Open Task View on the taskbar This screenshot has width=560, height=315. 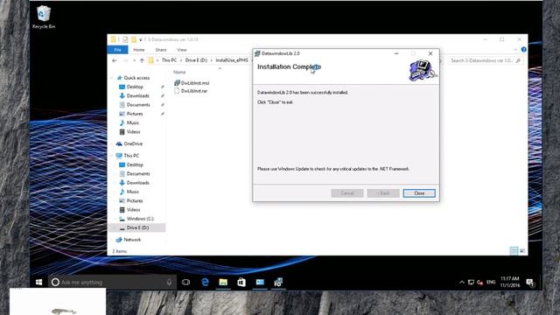[185, 282]
